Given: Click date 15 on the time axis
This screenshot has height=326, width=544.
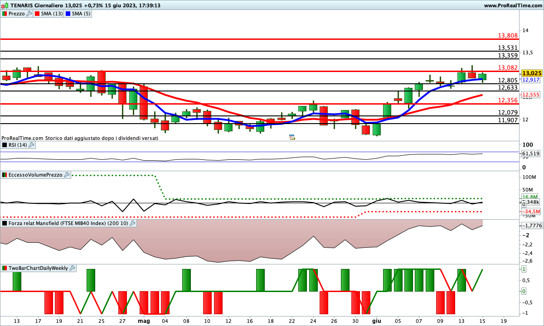Looking at the screenshot, I should [483, 321].
